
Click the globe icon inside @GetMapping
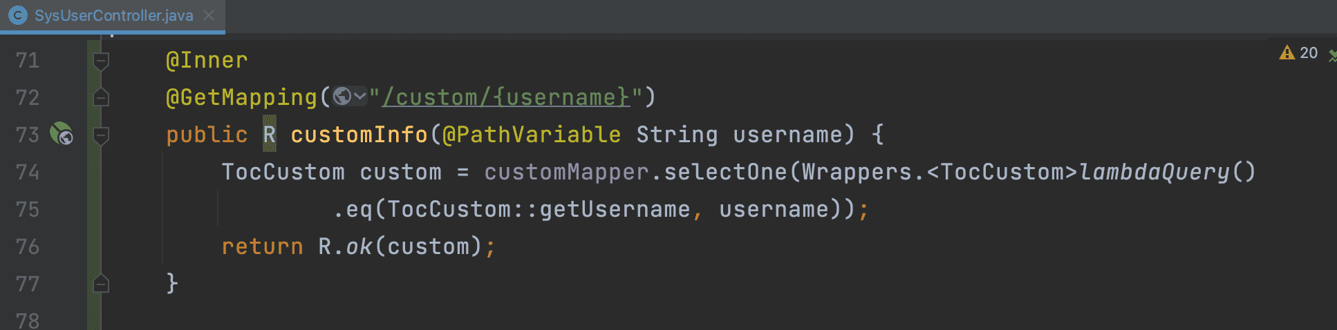coord(342,97)
